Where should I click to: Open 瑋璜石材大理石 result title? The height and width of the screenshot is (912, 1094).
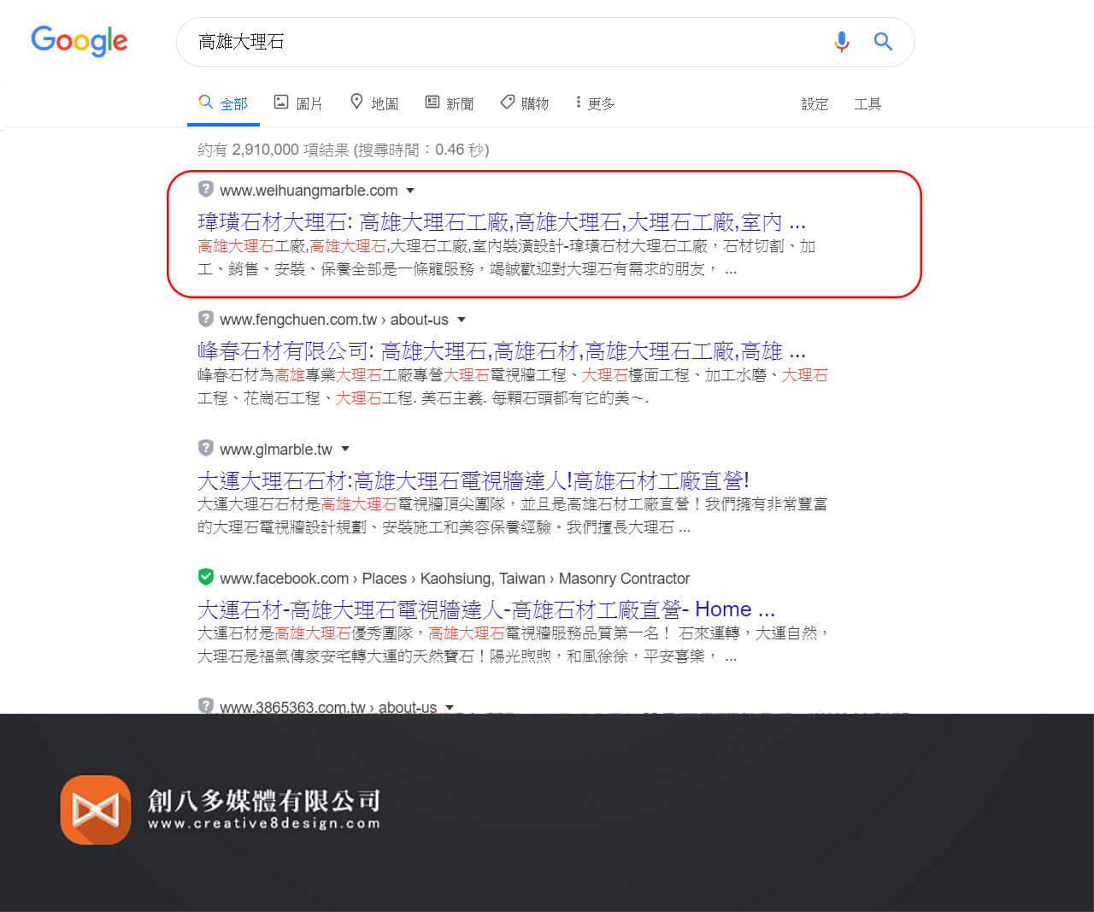pyautogui.click(x=502, y=222)
